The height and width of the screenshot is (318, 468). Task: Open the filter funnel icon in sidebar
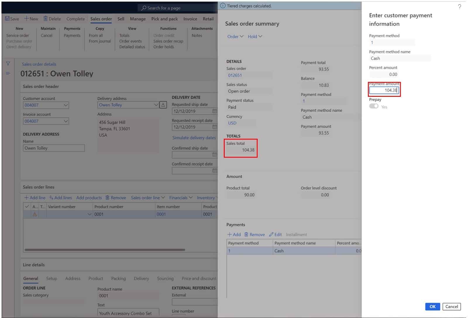coord(8,63)
